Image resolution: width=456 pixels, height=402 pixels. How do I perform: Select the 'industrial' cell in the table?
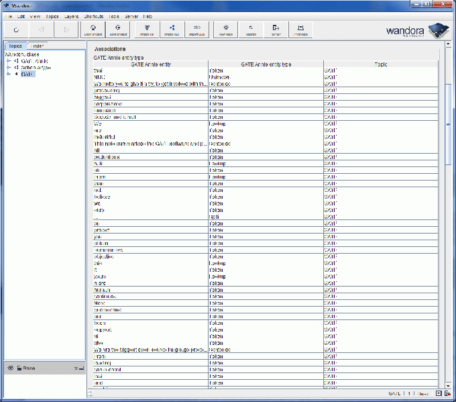107,137
